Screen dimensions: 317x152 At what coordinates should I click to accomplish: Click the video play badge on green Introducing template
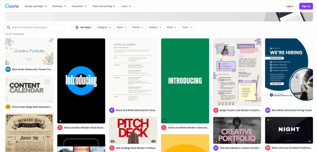tap(164, 121)
